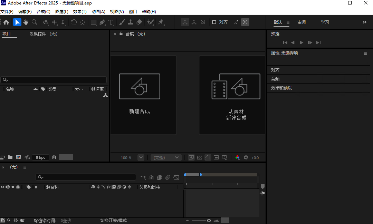
Task: Adjust the +0.0 exposure value
Action: point(255,158)
